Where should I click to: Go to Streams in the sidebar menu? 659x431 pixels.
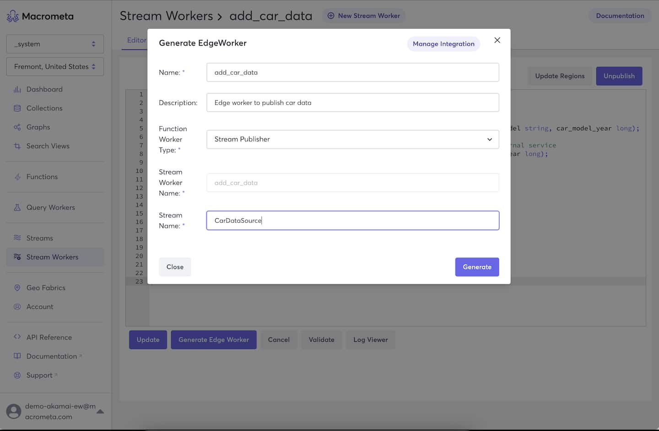coord(40,238)
